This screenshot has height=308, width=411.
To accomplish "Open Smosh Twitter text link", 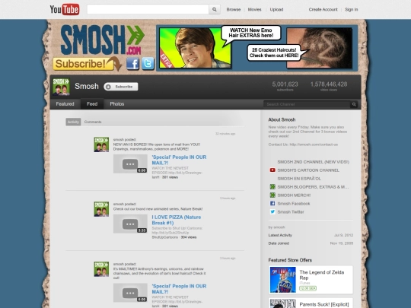I will [291, 212].
